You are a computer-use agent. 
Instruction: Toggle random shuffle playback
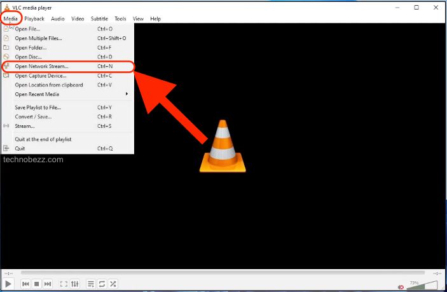tap(113, 284)
